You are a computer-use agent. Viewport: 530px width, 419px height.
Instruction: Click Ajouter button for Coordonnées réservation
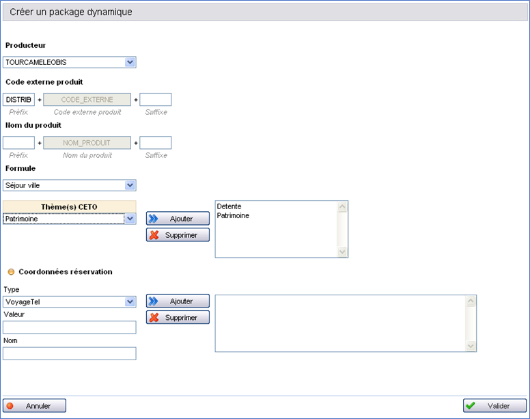(178, 301)
